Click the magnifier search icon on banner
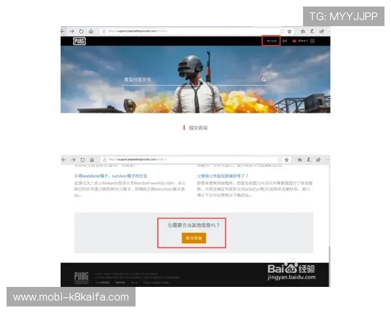This screenshot has height=313, width=391. tap(264, 80)
